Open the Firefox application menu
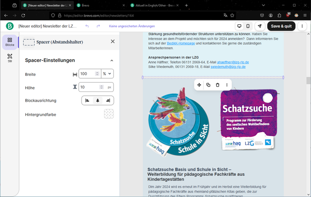 point(305,16)
